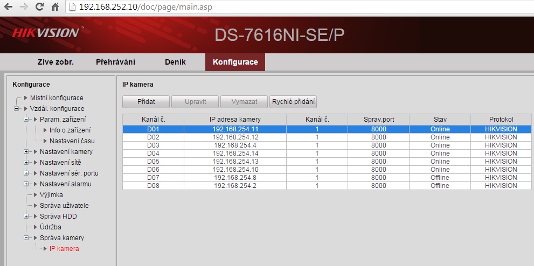Expand the Nastavení kamery tree node
This screenshot has width=534, height=266.
[26, 152]
